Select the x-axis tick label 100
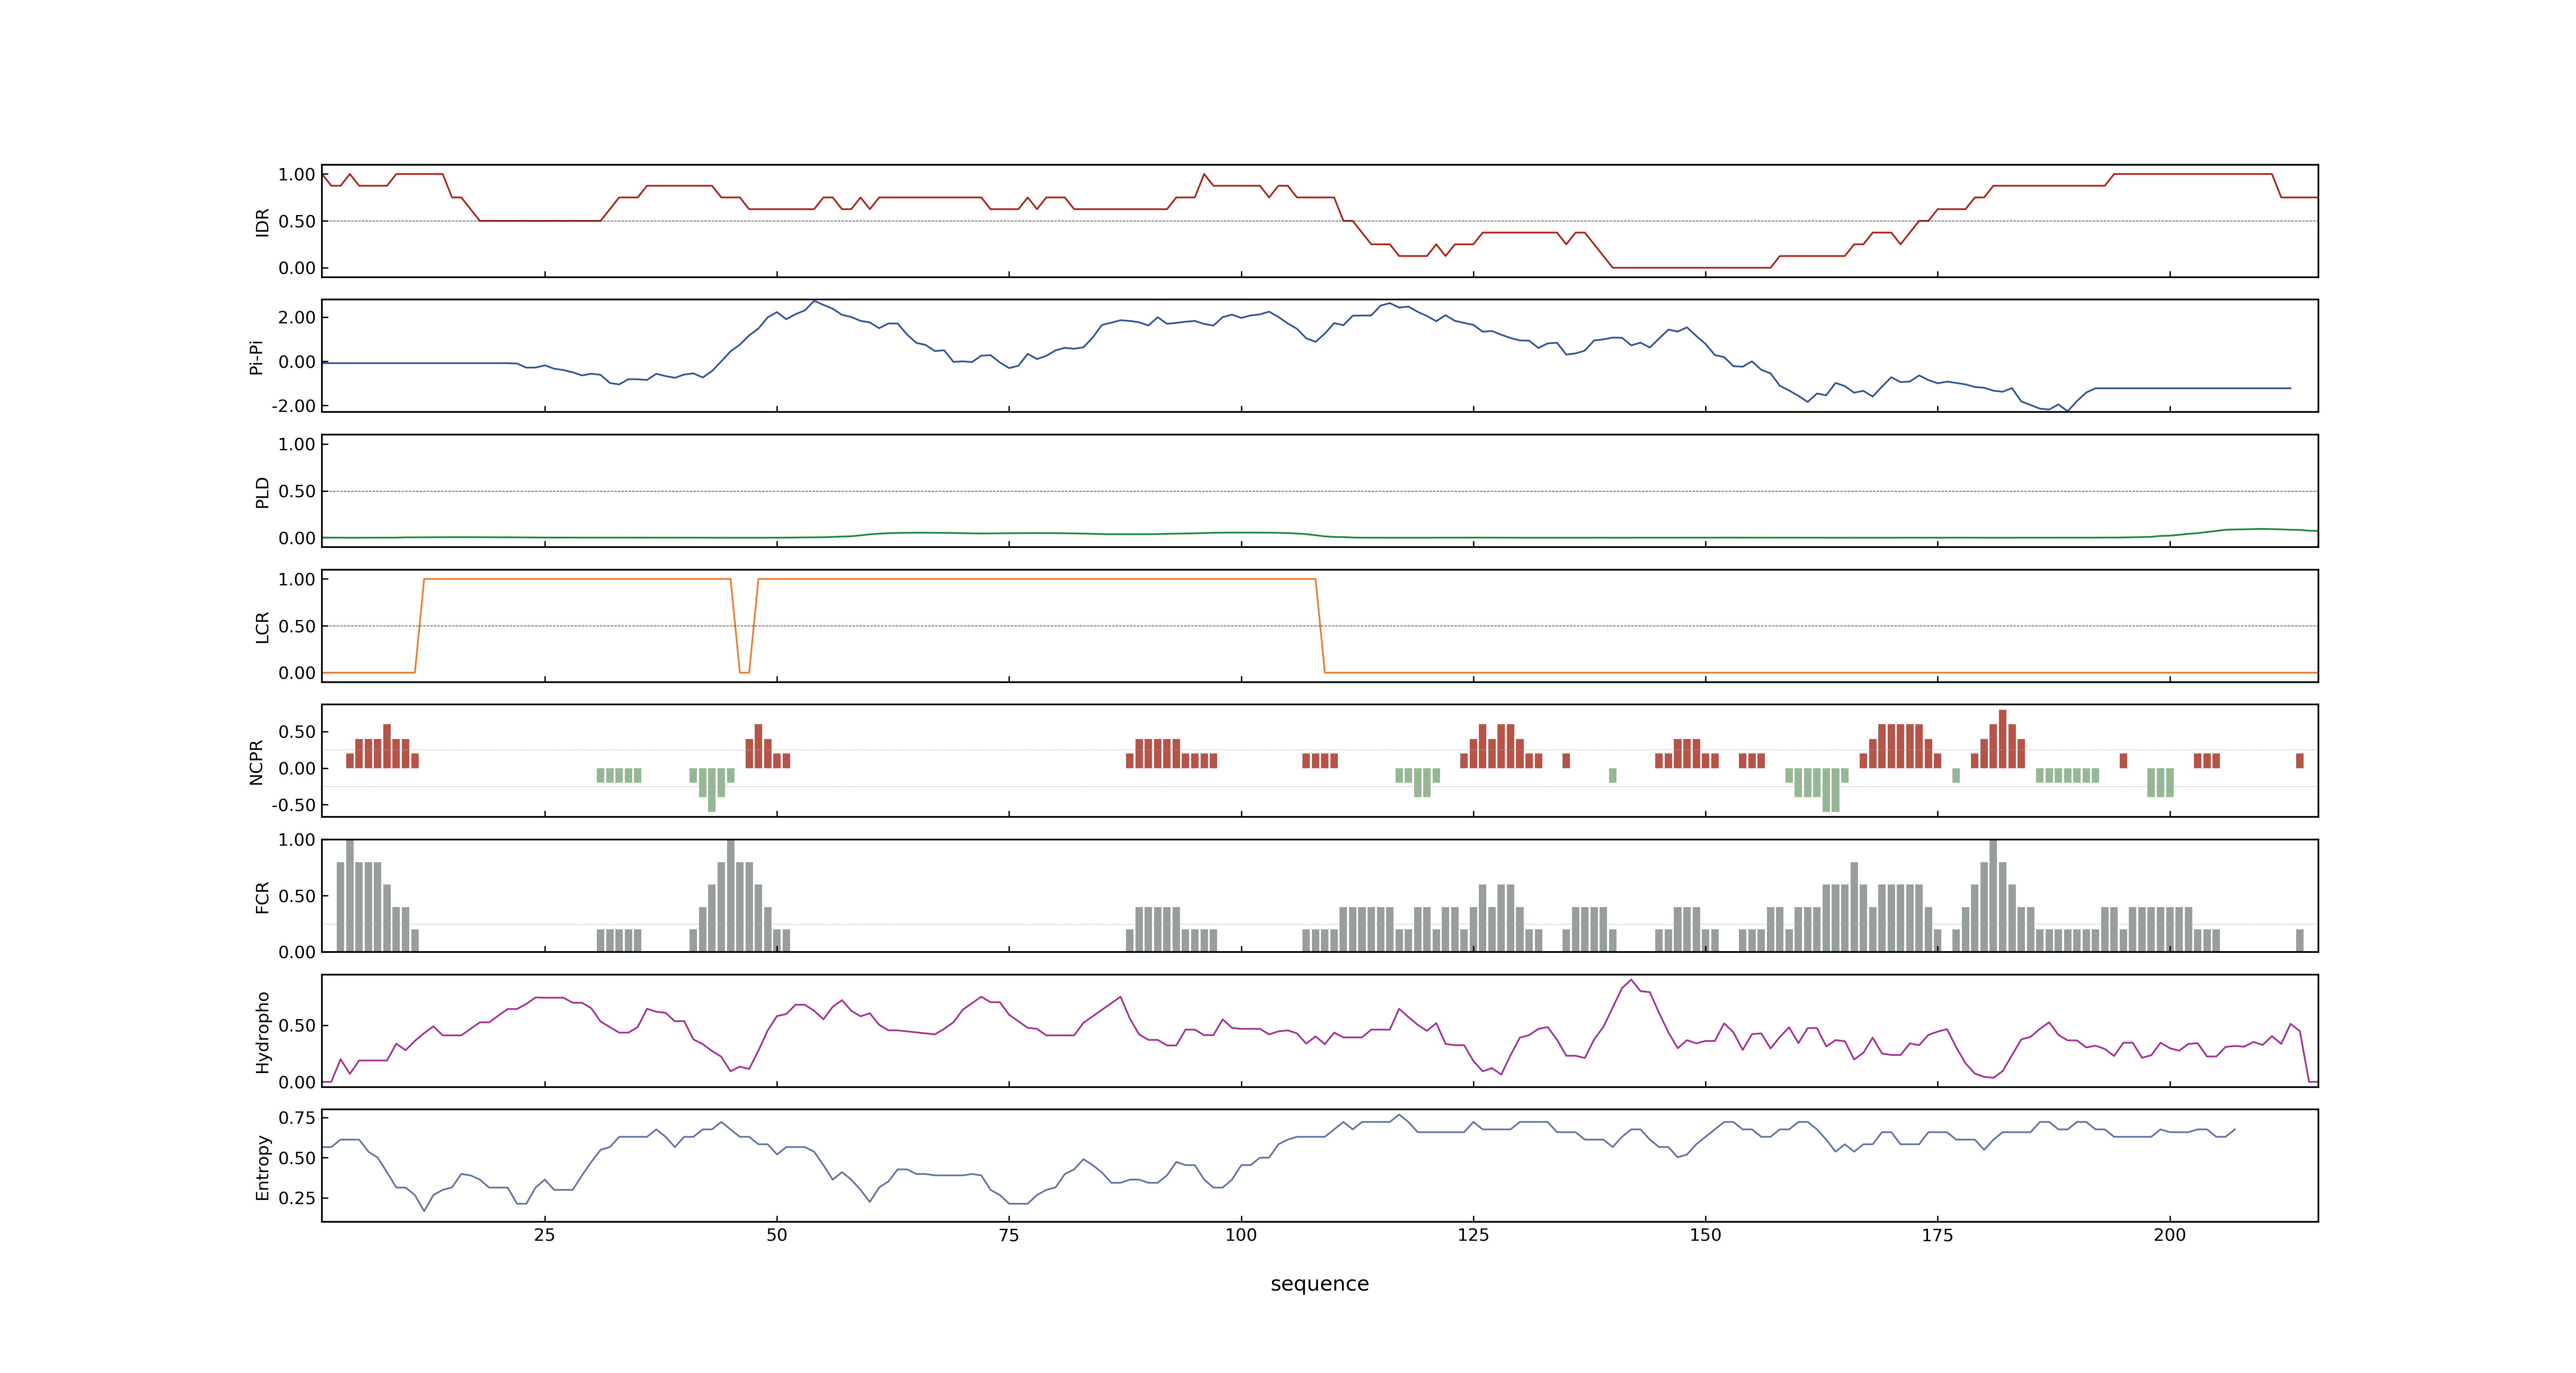Image resolution: width=2576 pixels, height=1373 pixels. [1241, 1235]
